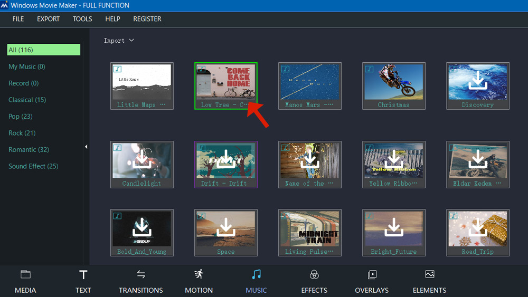The height and width of the screenshot is (297, 528).
Task: Open the Motion running-figure icon
Action: click(199, 274)
